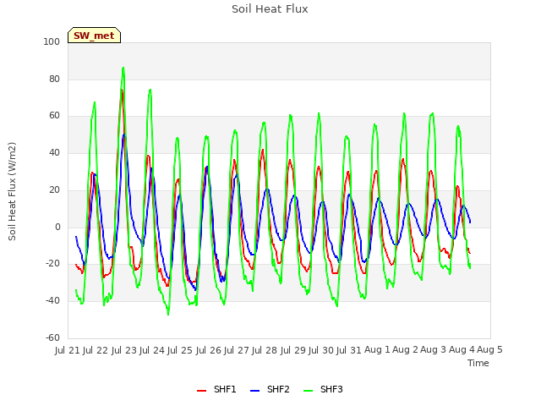Image resolution: width=541 pixels, height=406 pixels.
Task: Click the Jul 30 x-axis label
Action: pos(321,350)
